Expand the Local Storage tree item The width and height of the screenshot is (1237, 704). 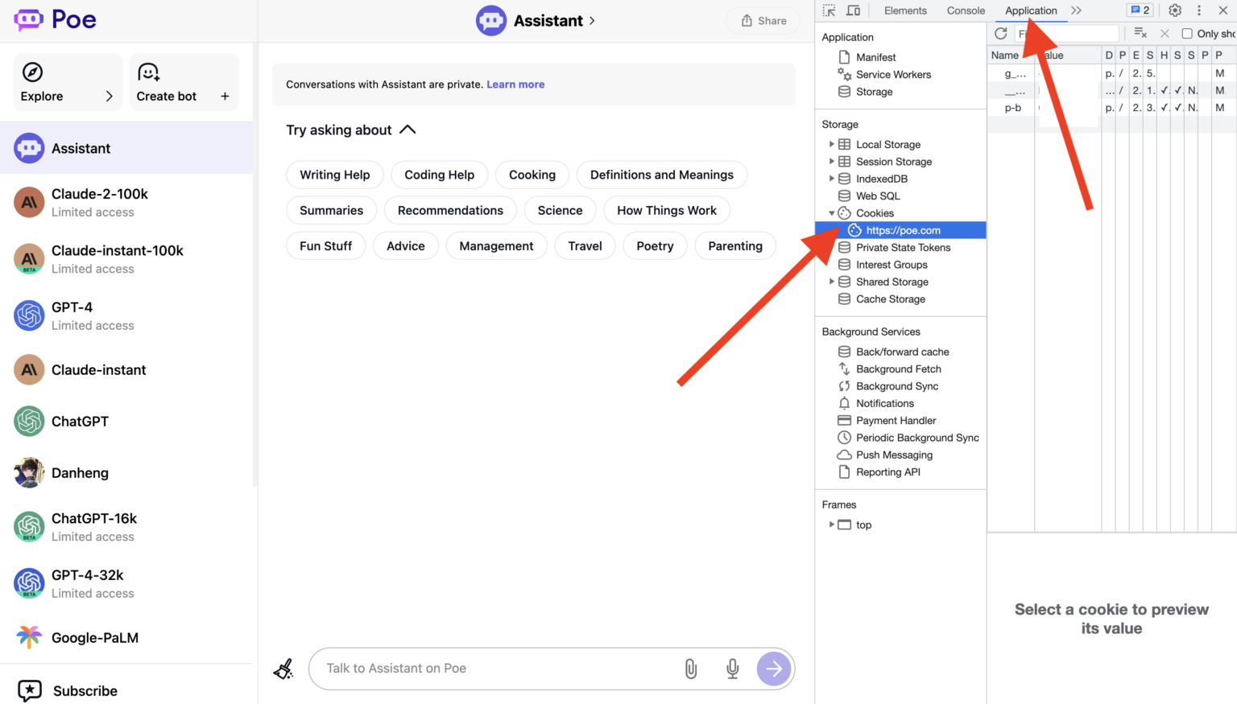[x=831, y=145]
